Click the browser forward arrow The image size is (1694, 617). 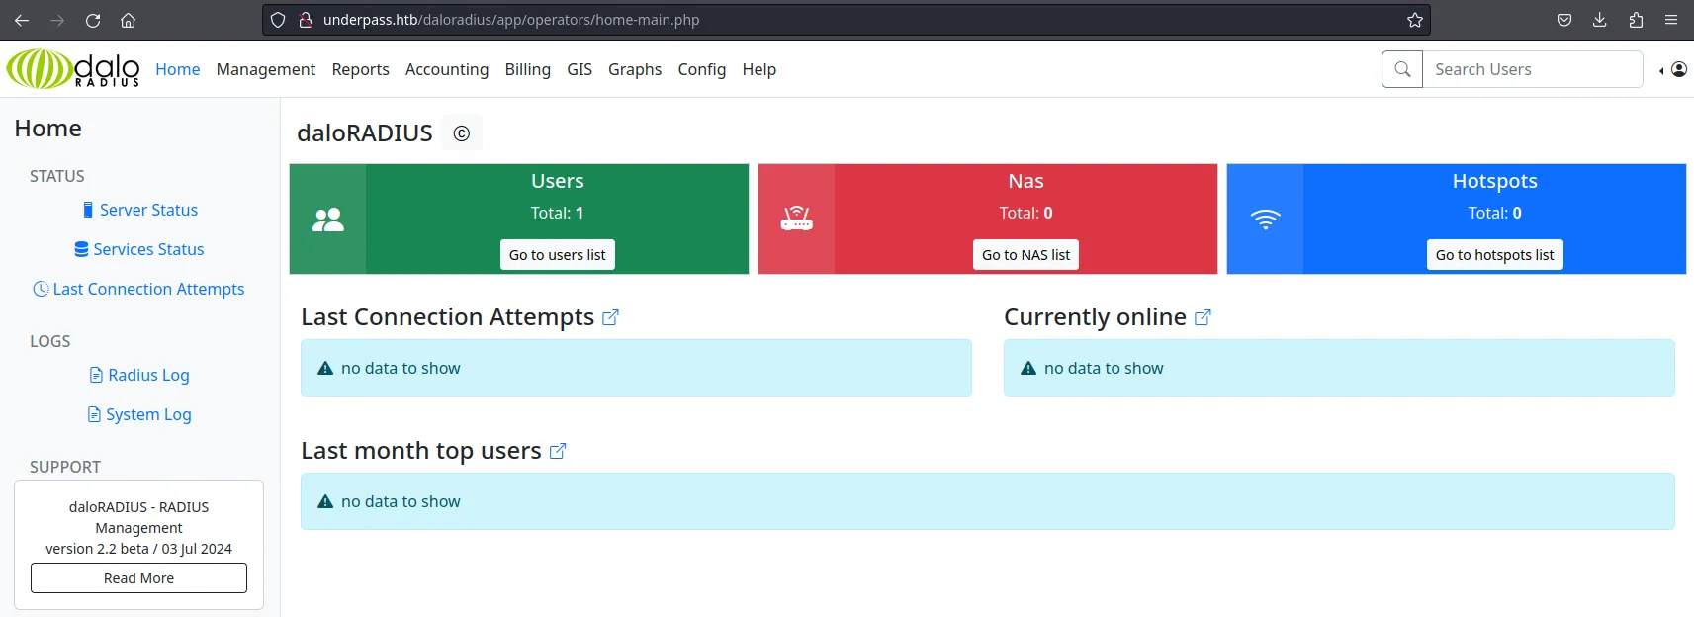57,20
